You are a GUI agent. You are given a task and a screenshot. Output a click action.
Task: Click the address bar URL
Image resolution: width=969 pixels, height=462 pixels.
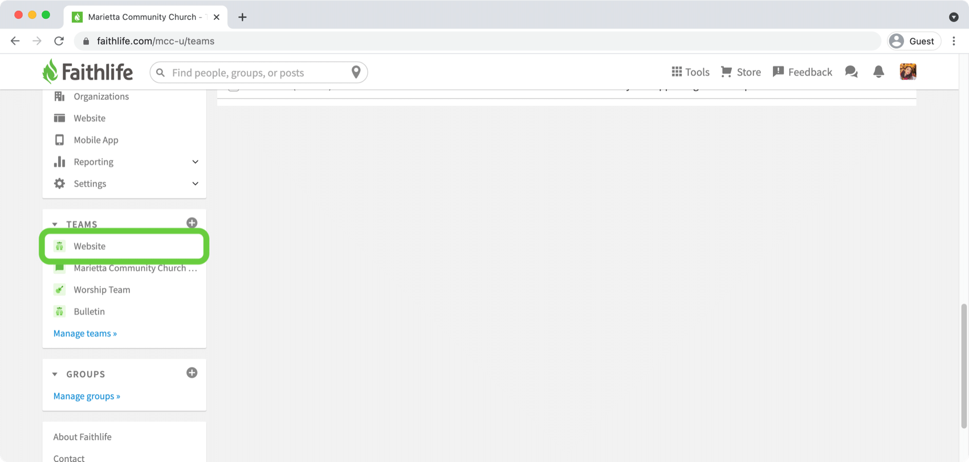(156, 41)
